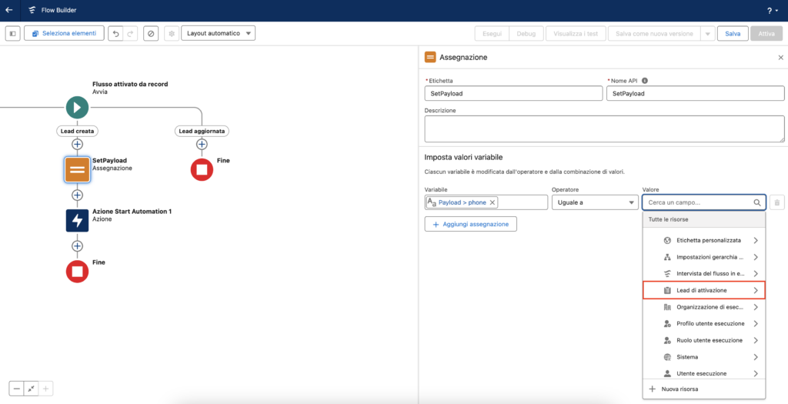
Task: Select Lead di attivazione resource
Action: [x=704, y=290]
